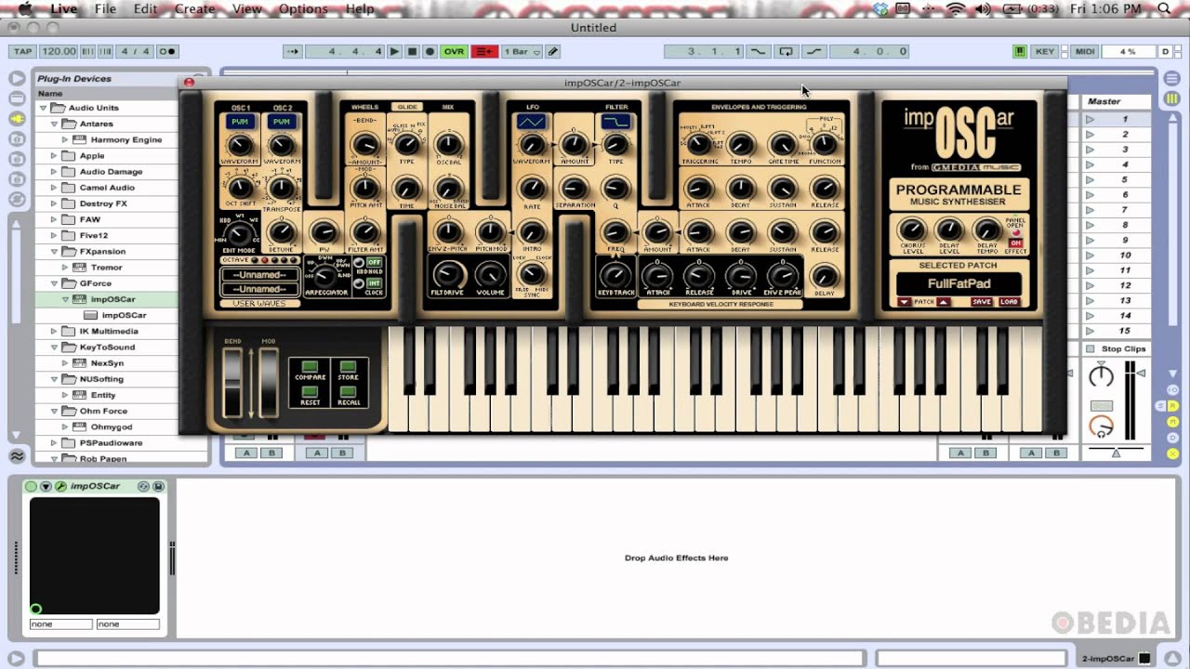The width and height of the screenshot is (1190, 669).
Task: Toggle the computer MIDI keyboard icon
Action: point(1020,52)
